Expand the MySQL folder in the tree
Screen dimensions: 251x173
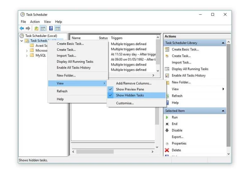click(27, 56)
